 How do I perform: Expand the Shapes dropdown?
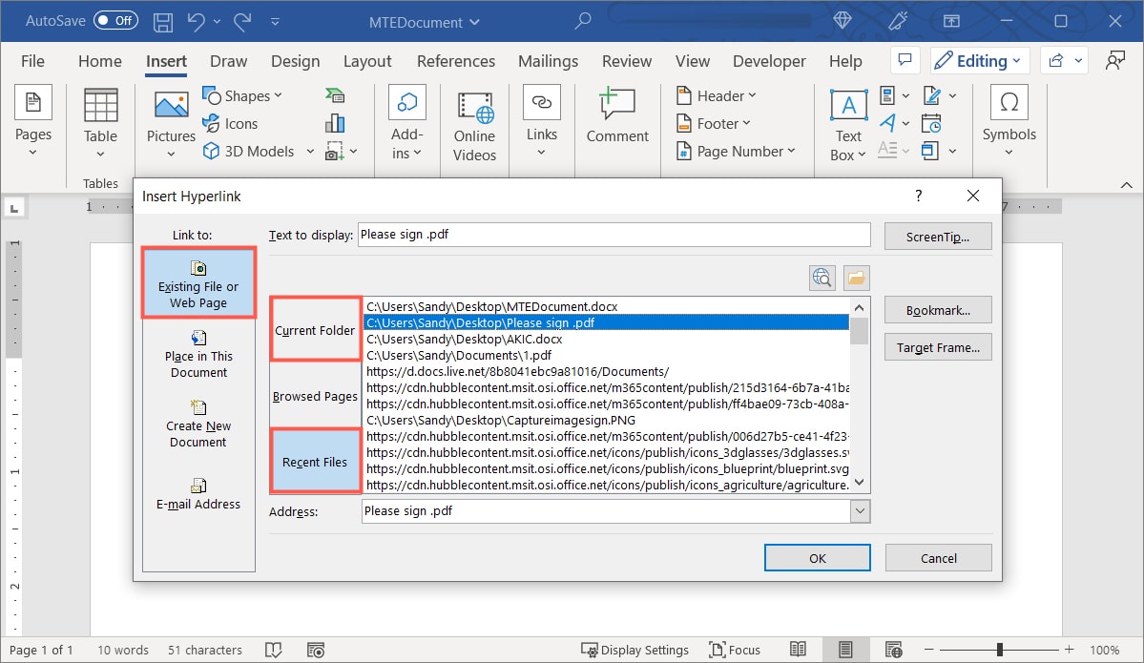click(244, 94)
